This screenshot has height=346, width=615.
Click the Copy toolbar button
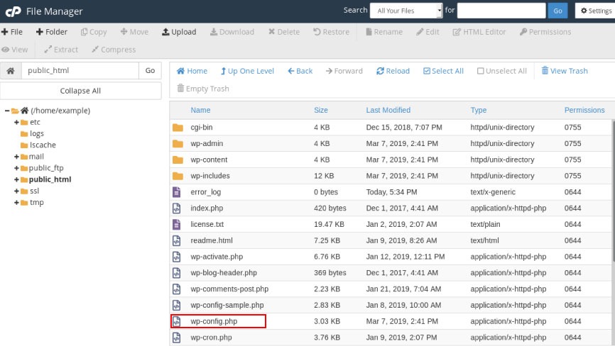pyautogui.click(x=94, y=32)
